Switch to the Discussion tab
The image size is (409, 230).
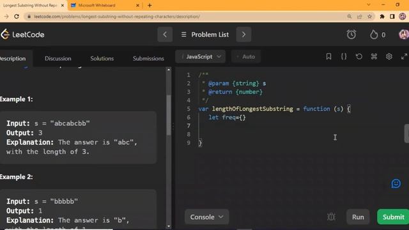pyautogui.click(x=58, y=58)
